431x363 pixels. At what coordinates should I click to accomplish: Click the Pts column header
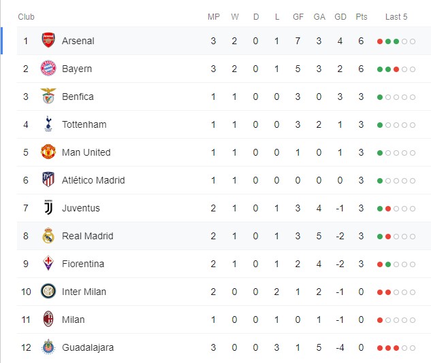pyautogui.click(x=361, y=17)
